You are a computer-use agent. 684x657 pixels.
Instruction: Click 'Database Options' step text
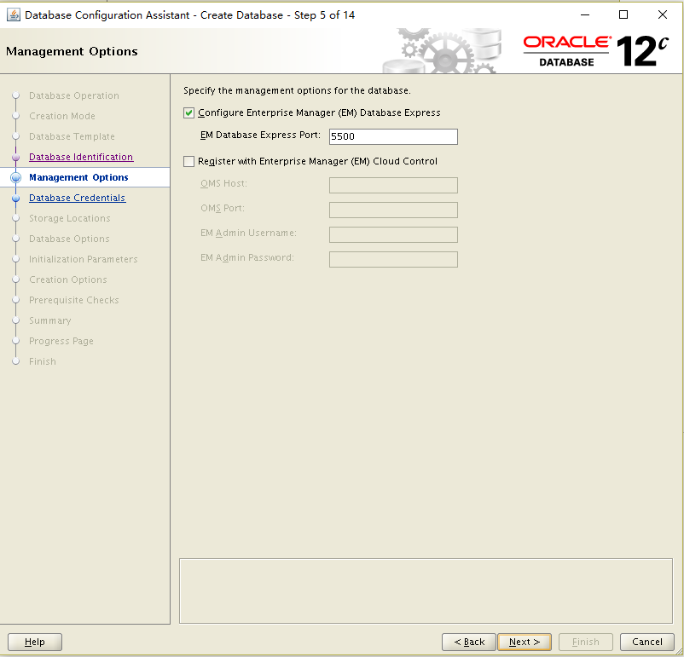(x=69, y=239)
